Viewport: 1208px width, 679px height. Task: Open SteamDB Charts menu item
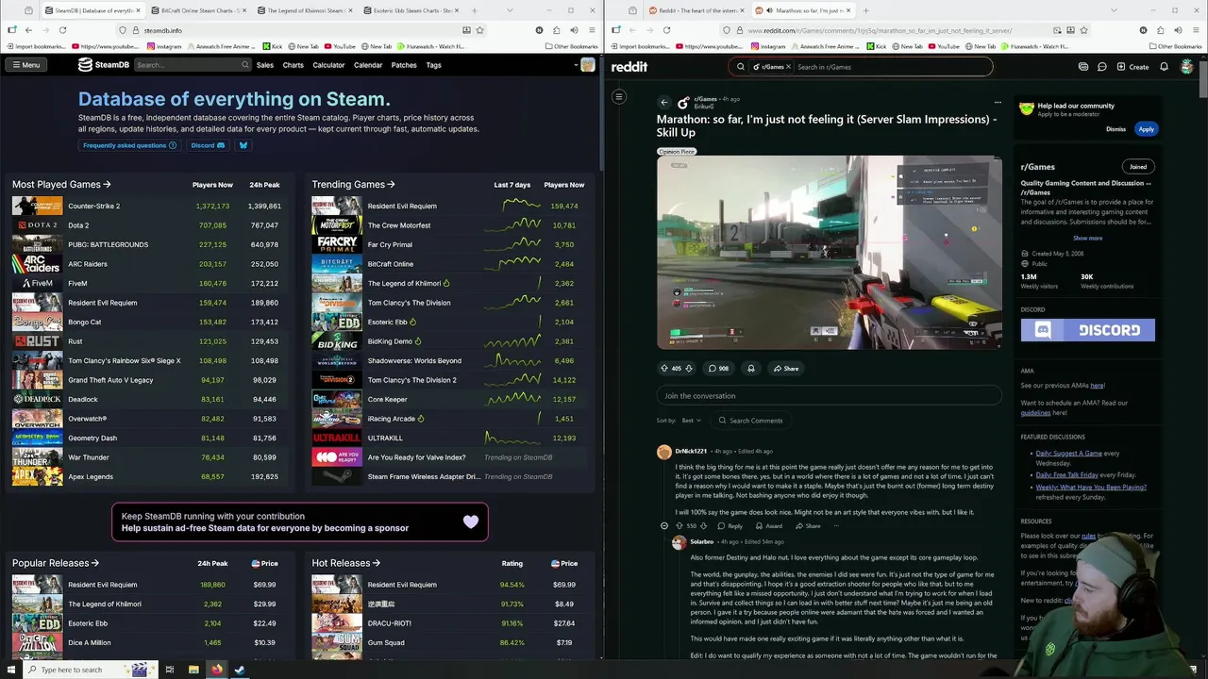[x=293, y=65]
